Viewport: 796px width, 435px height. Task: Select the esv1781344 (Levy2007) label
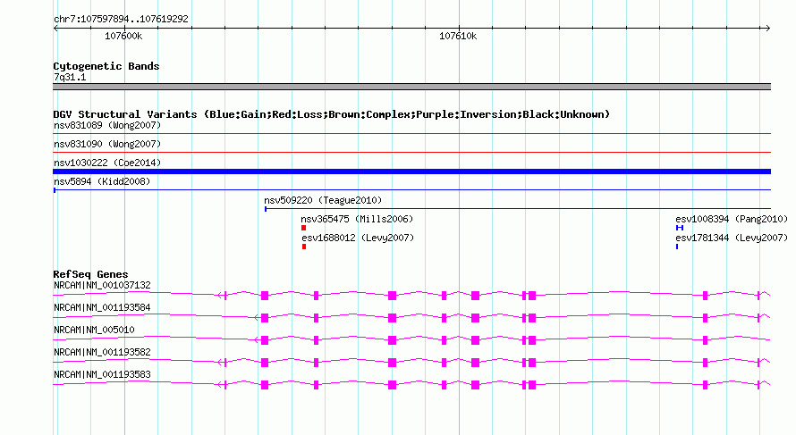732,238
